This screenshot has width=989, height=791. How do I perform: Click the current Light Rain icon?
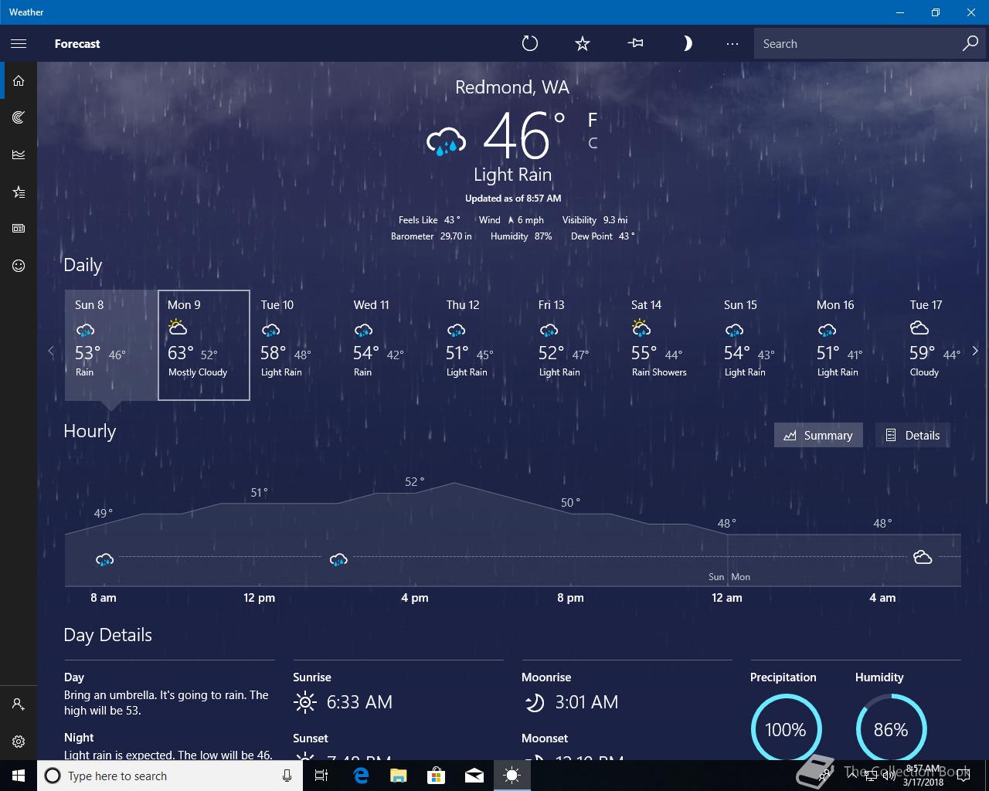coord(447,141)
